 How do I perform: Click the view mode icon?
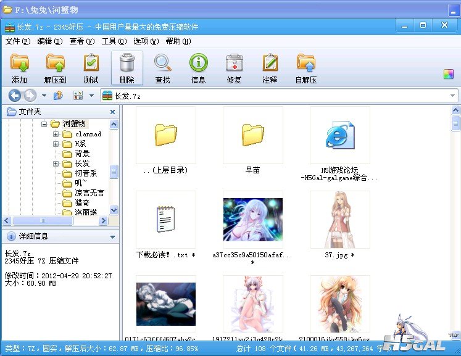pyautogui.click(x=78, y=96)
